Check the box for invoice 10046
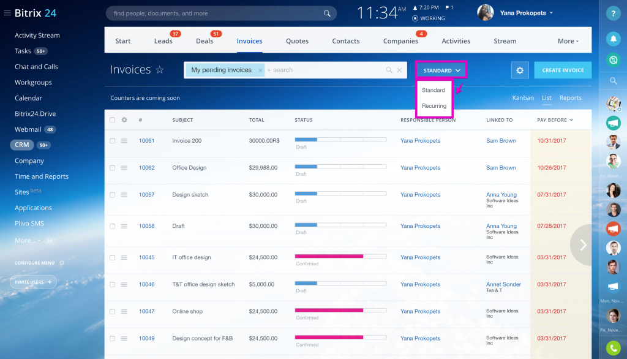This screenshot has width=627, height=359. point(113,284)
